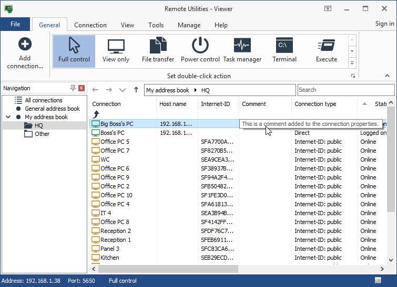Click the horizontal scrollbar thumb
This screenshot has width=397, height=287.
[168, 269]
